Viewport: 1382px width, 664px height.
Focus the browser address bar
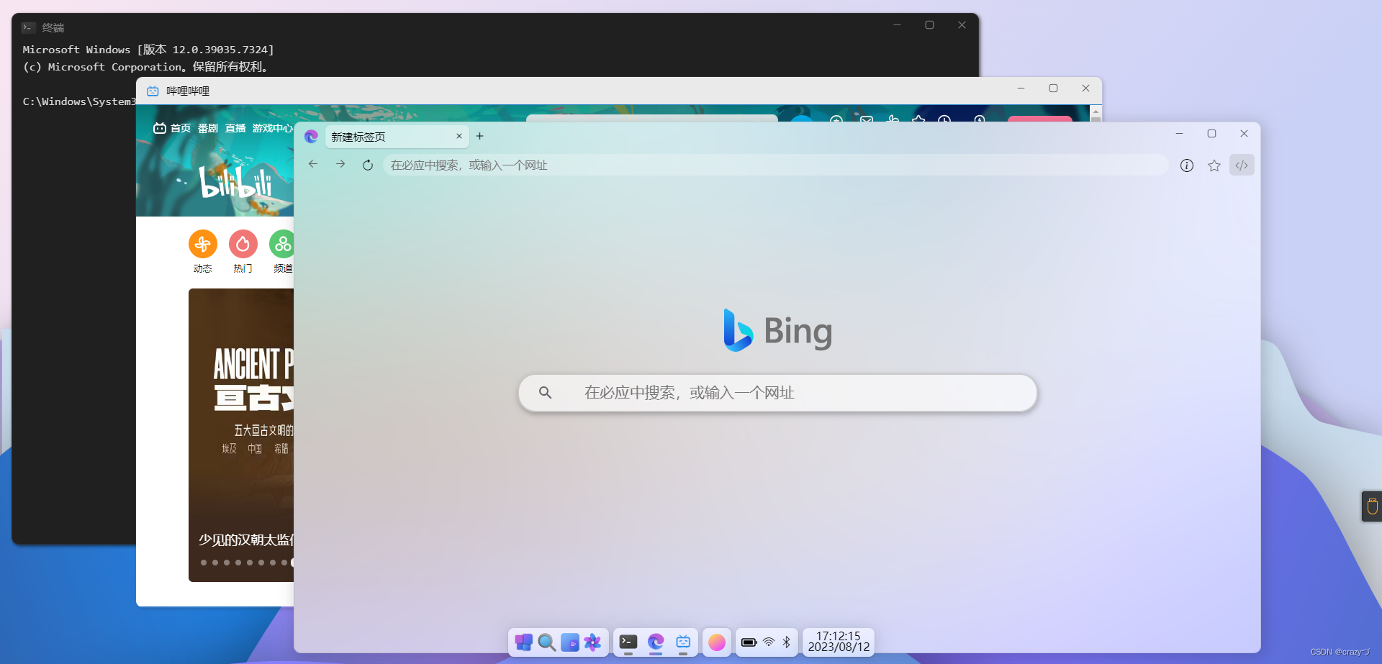[775, 165]
